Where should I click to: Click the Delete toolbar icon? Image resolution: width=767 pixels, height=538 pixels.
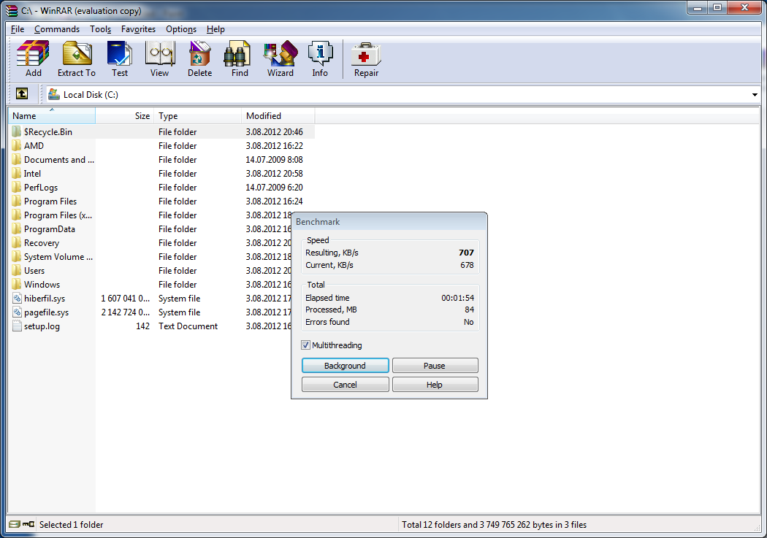199,53
